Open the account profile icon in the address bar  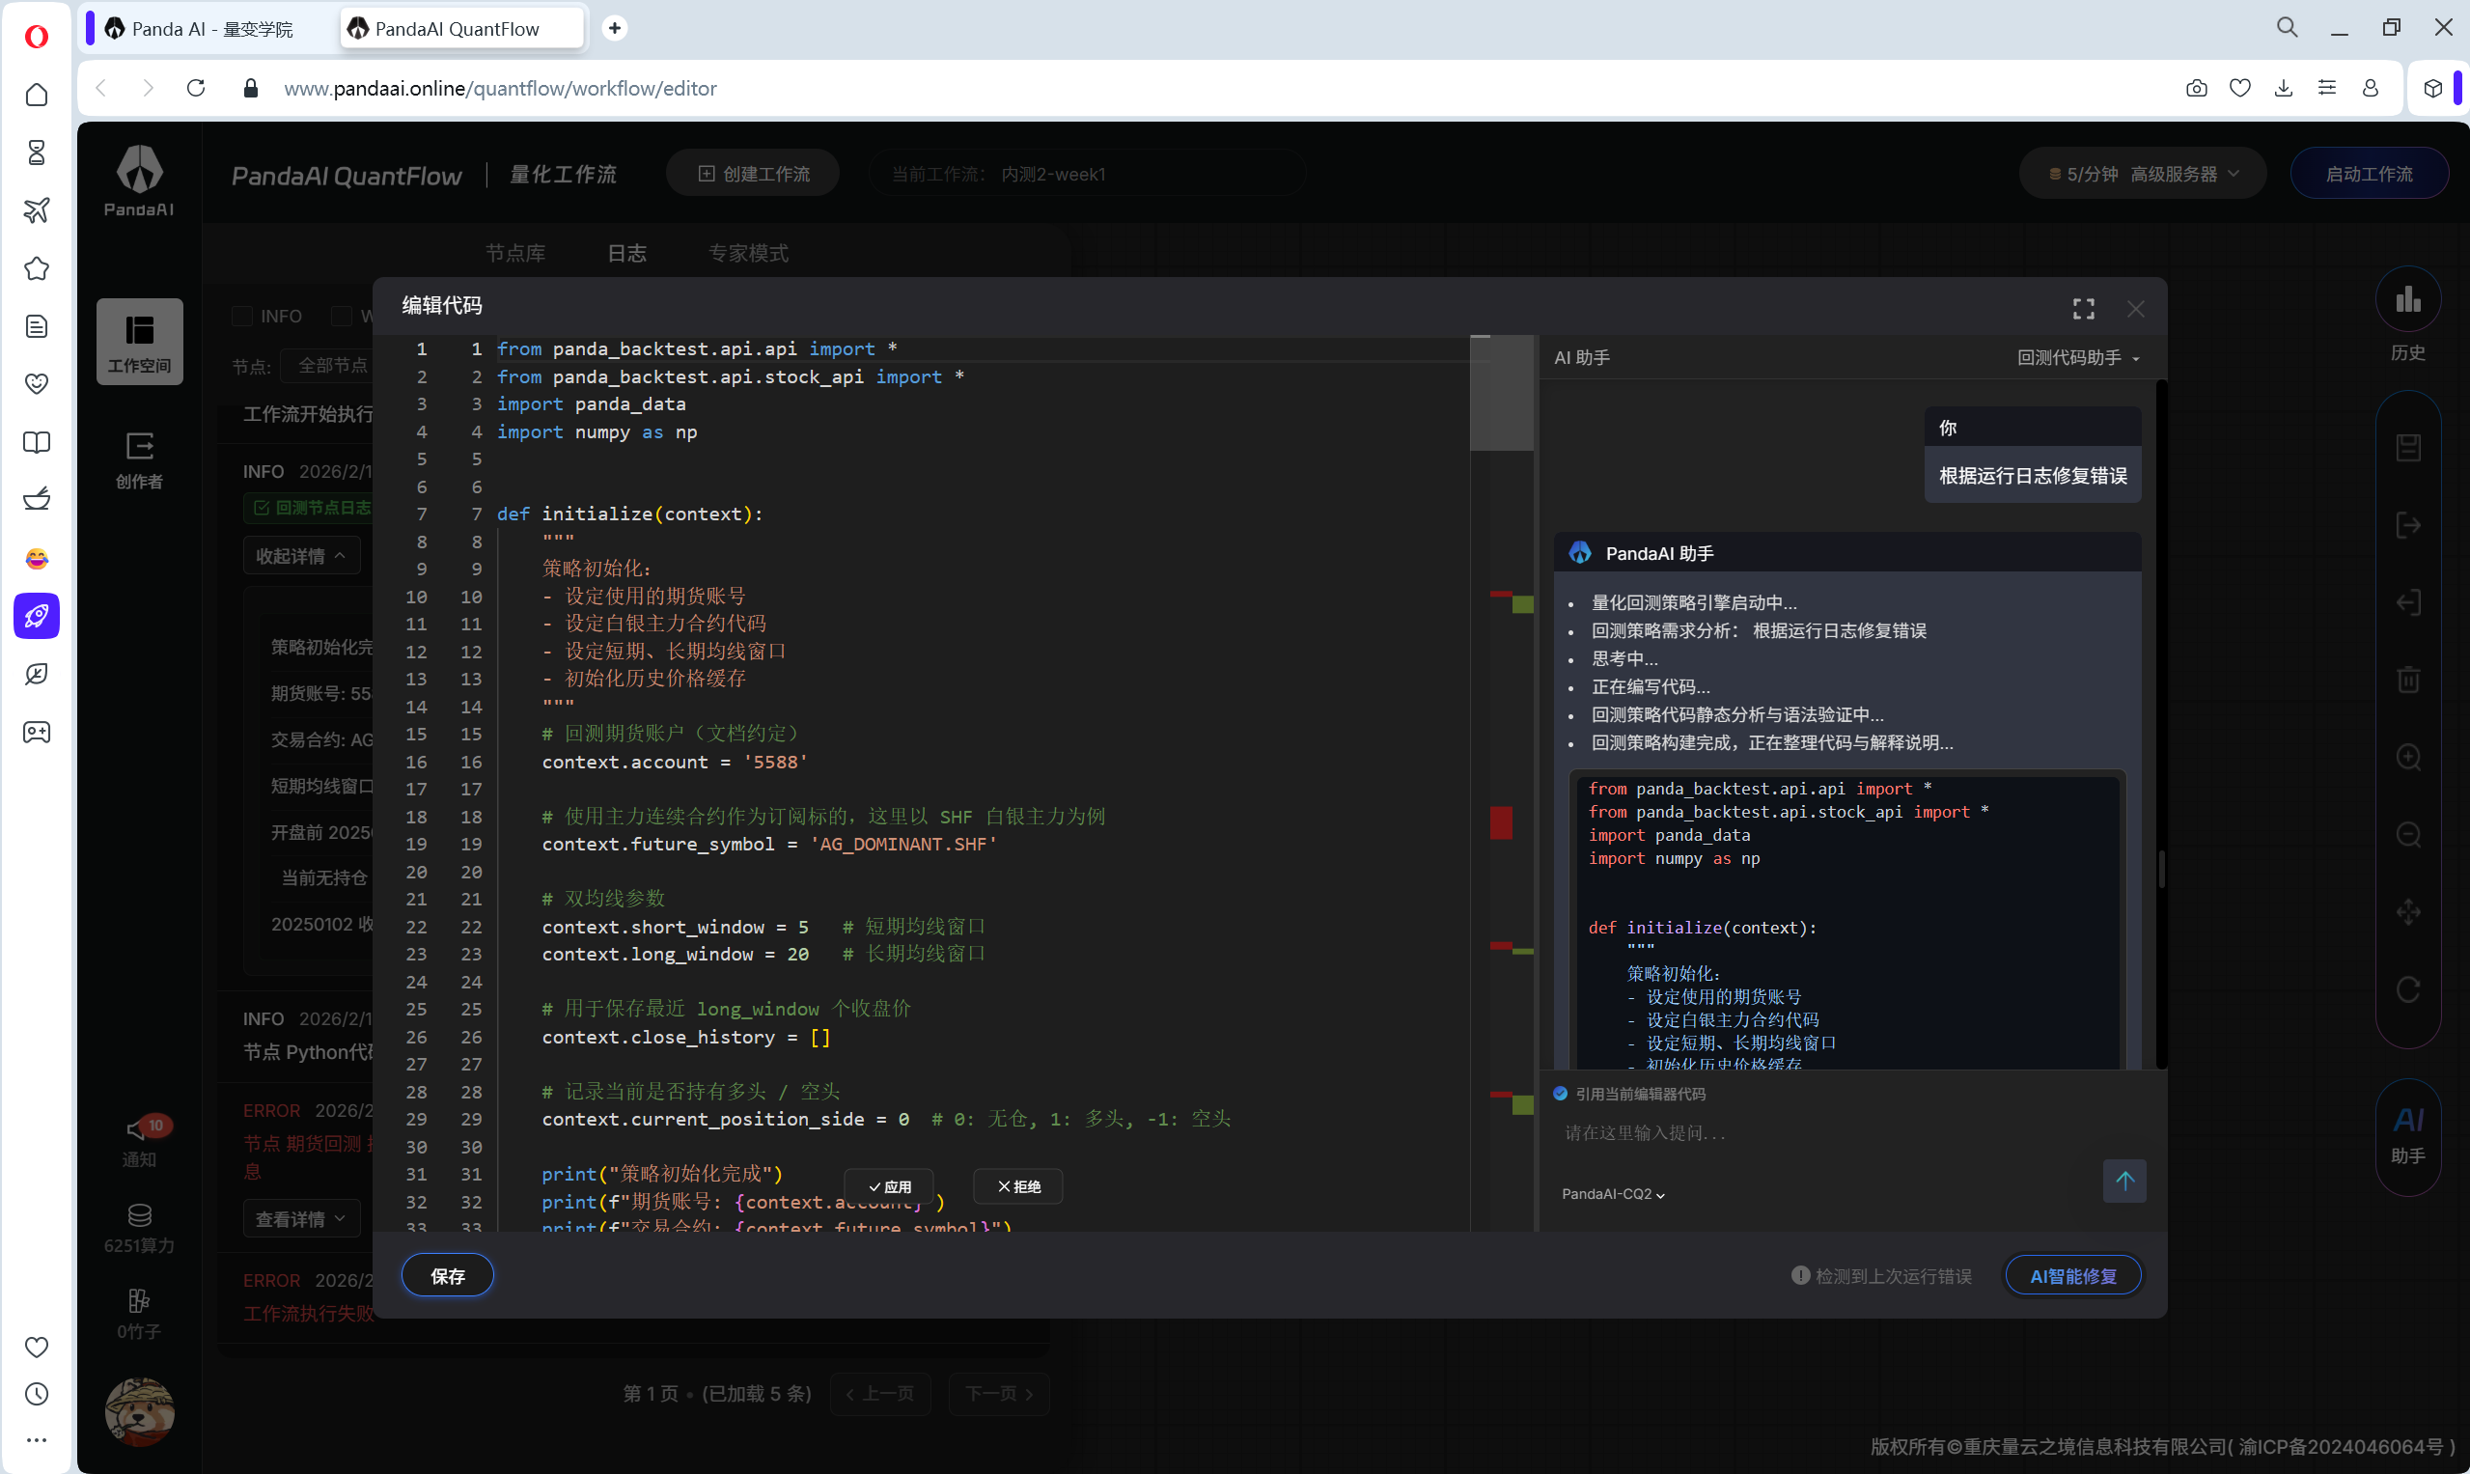[x=2371, y=89]
